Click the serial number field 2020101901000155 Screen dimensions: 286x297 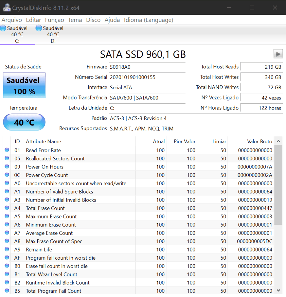pos(147,77)
